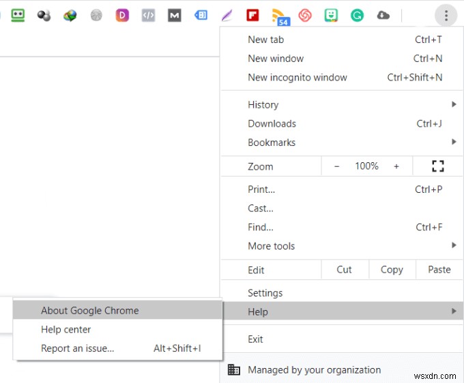464x383 pixels.
Task: Click the RSS feed icon with 54 badge
Action: coord(280,16)
